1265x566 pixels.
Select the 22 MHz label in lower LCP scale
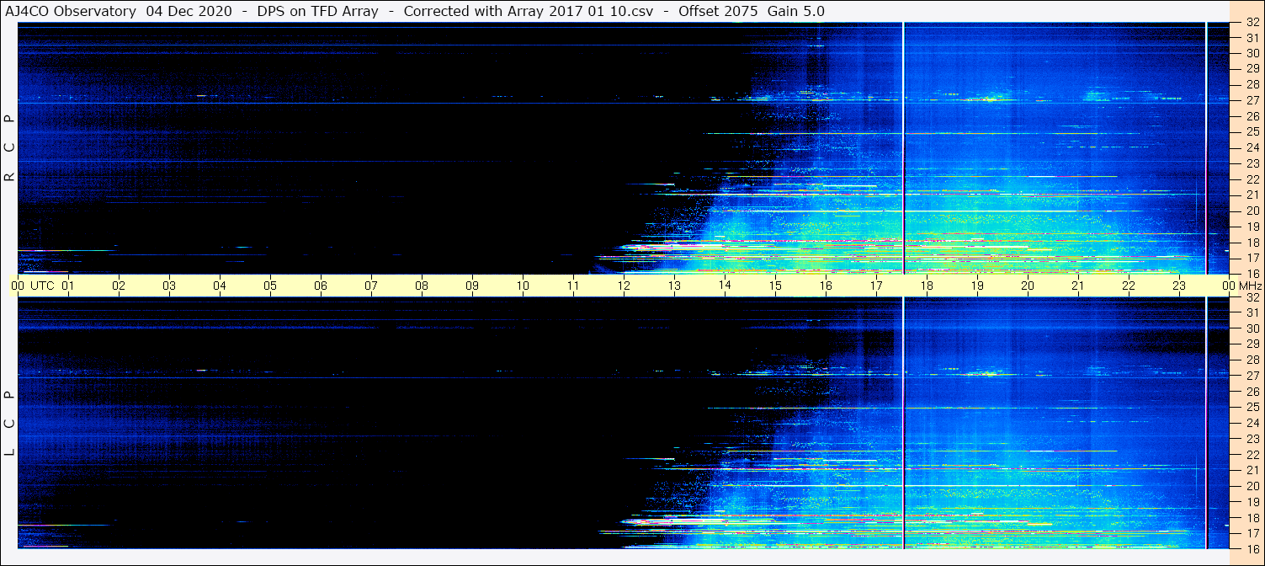(1252, 455)
